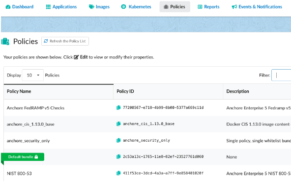Open the Display count dropdown
291x181 pixels.
coord(32,75)
